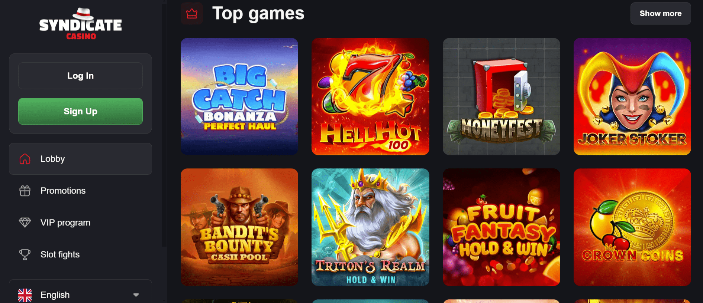
Task: Click the Log In button
Action: (80, 76)
